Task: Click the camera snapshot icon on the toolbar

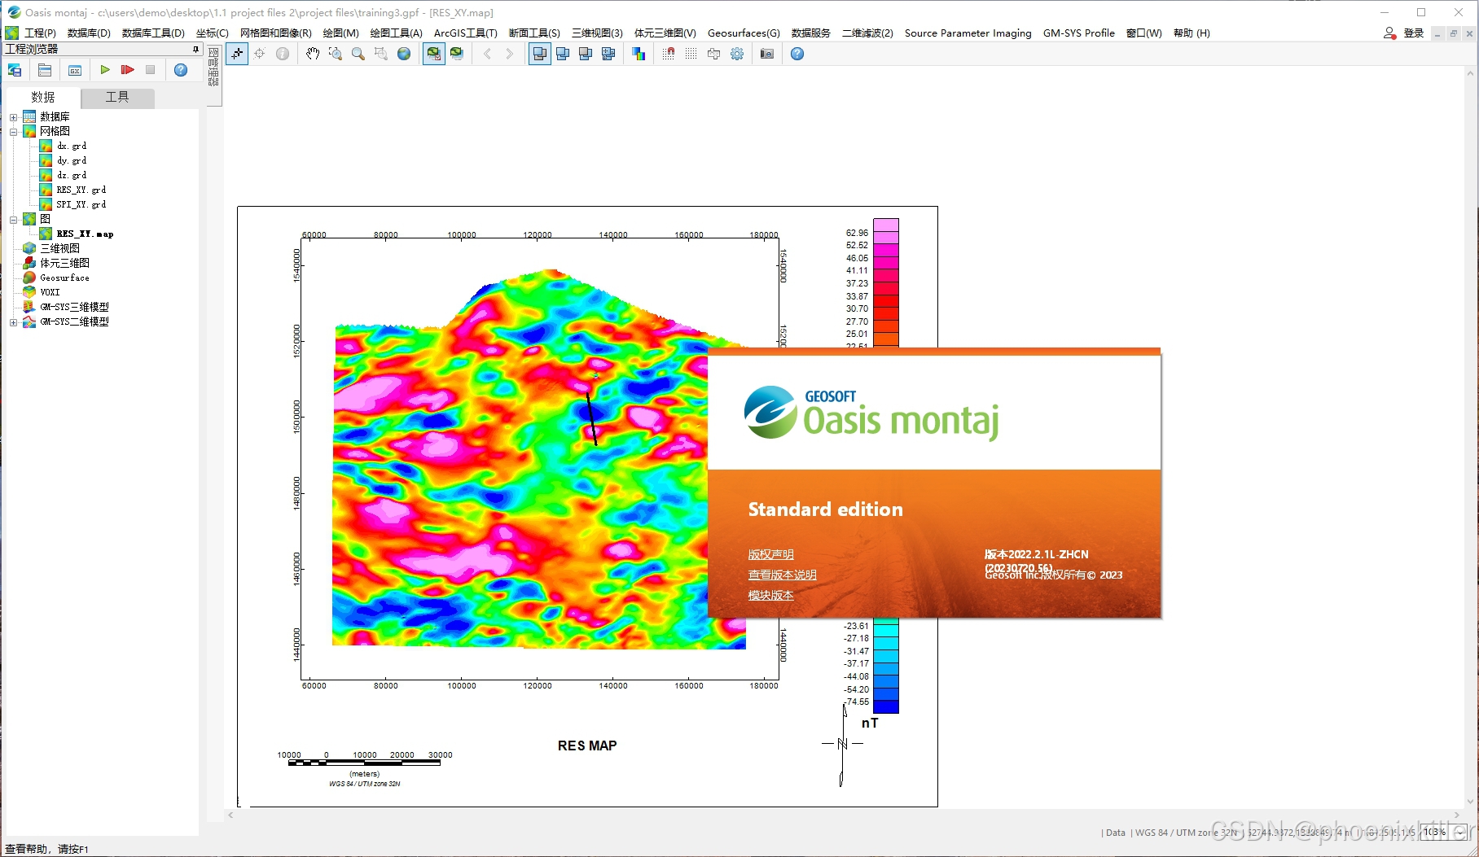Action: tap(766, 54)
